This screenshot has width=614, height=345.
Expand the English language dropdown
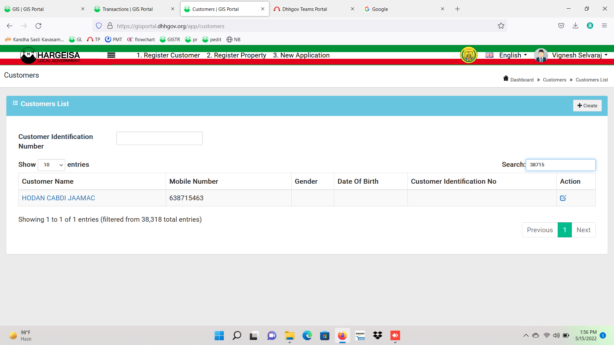click(x=513, y=55)
